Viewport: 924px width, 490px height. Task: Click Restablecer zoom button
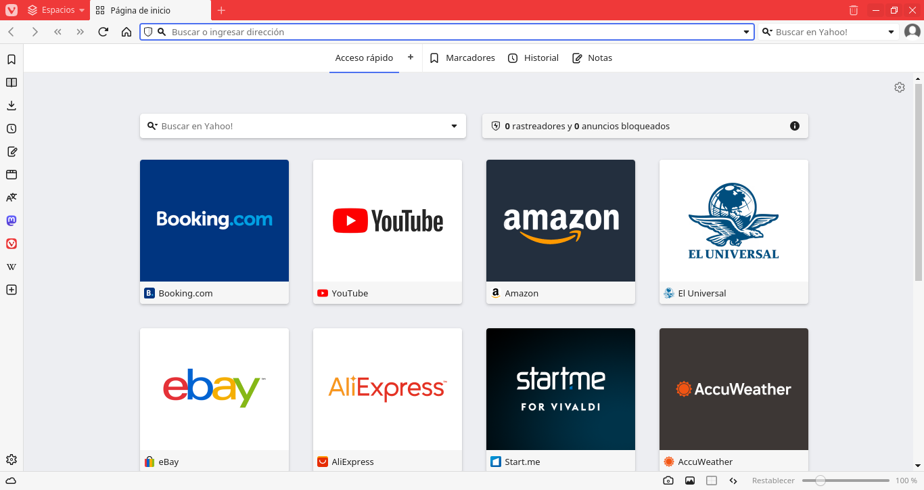point(773,481)
